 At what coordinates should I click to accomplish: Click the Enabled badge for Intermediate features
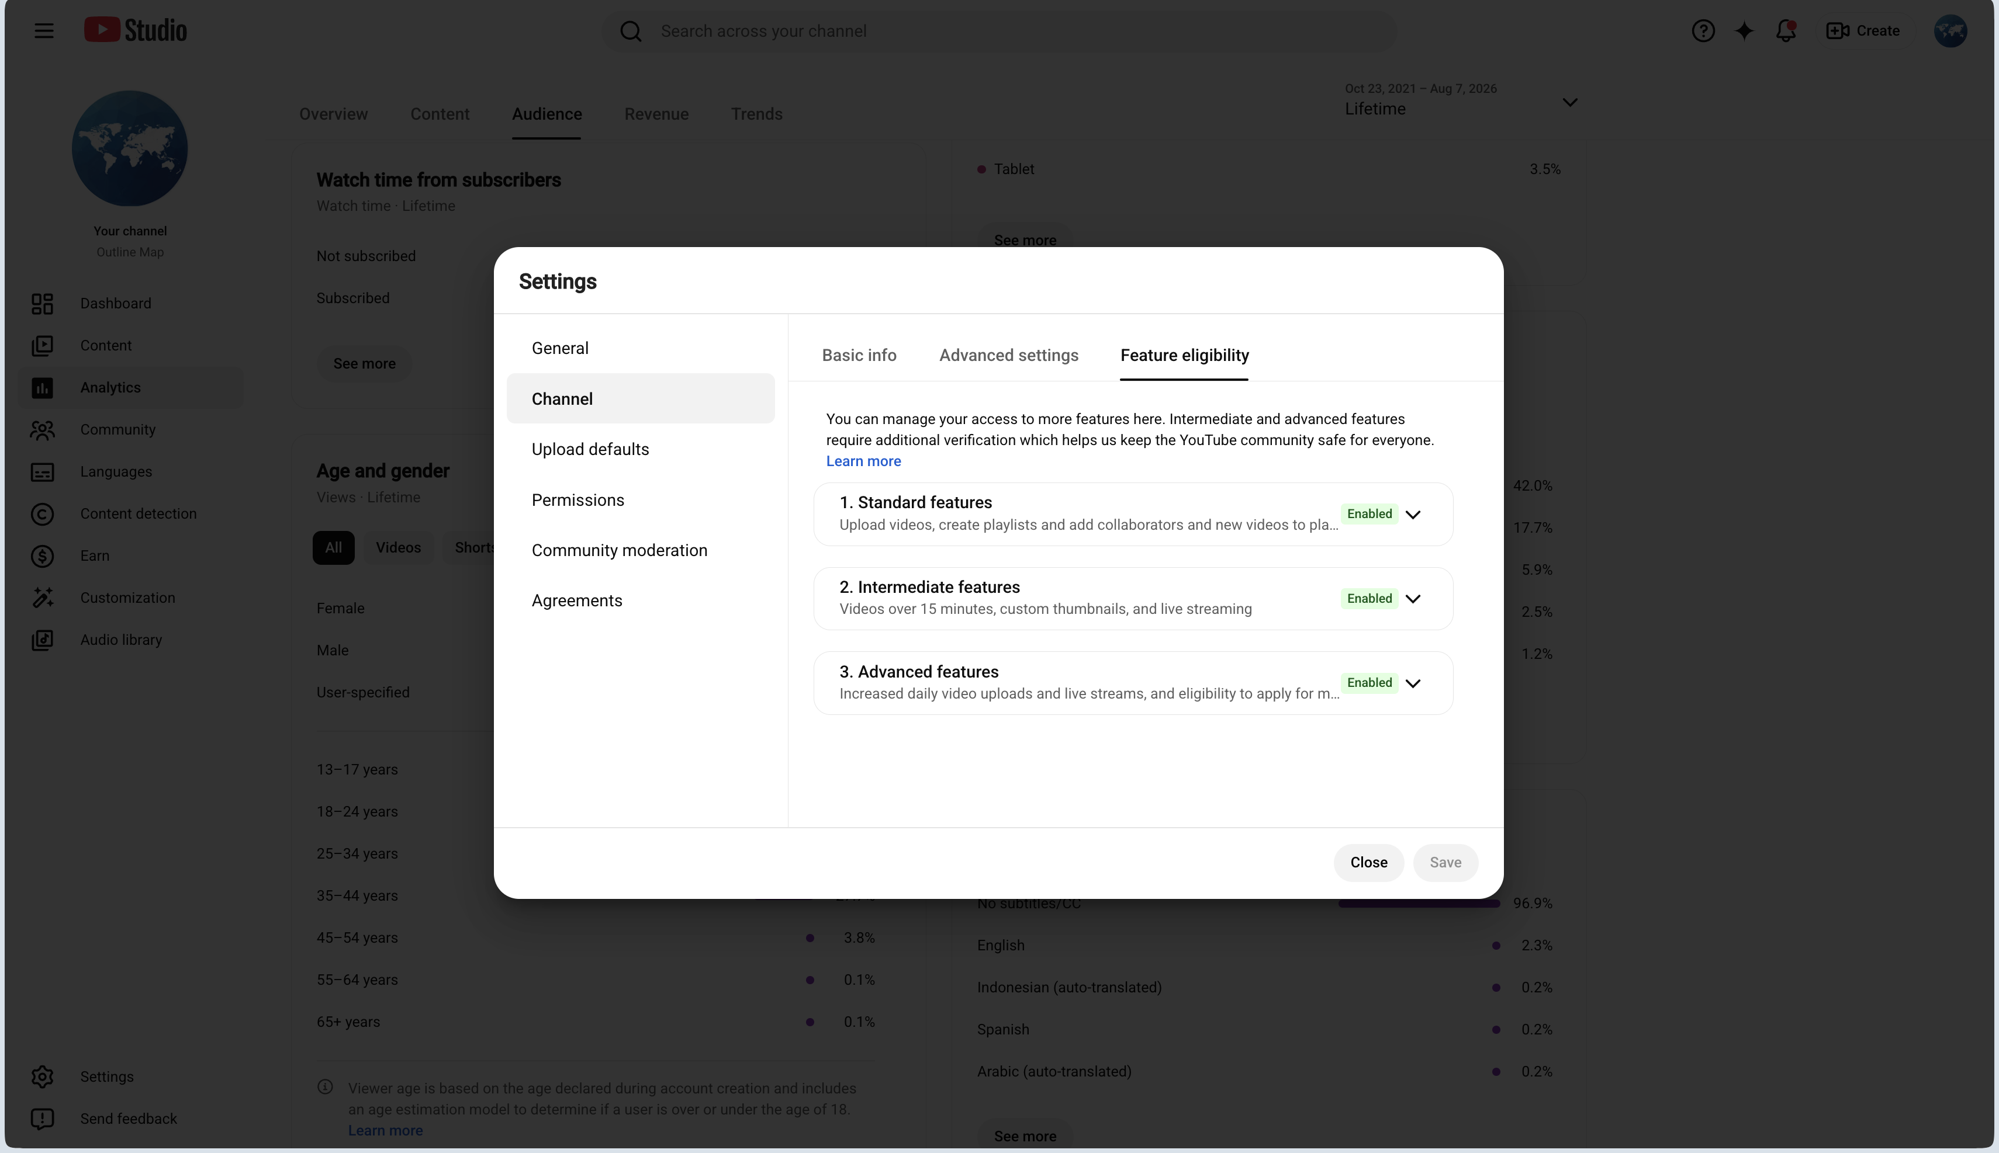pos(1369,599)
